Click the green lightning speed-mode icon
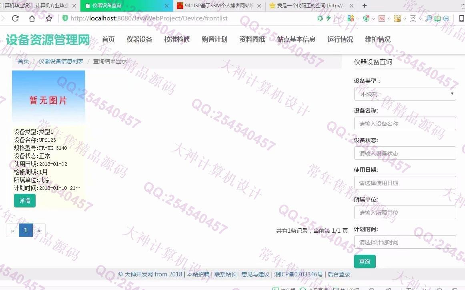 [x=328, y=18]
